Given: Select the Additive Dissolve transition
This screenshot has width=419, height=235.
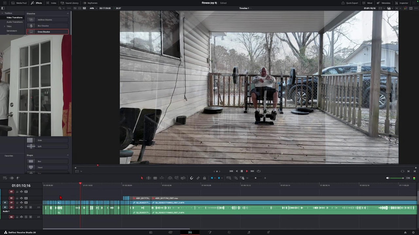Looking at the screenshot, I should [47, 20].
